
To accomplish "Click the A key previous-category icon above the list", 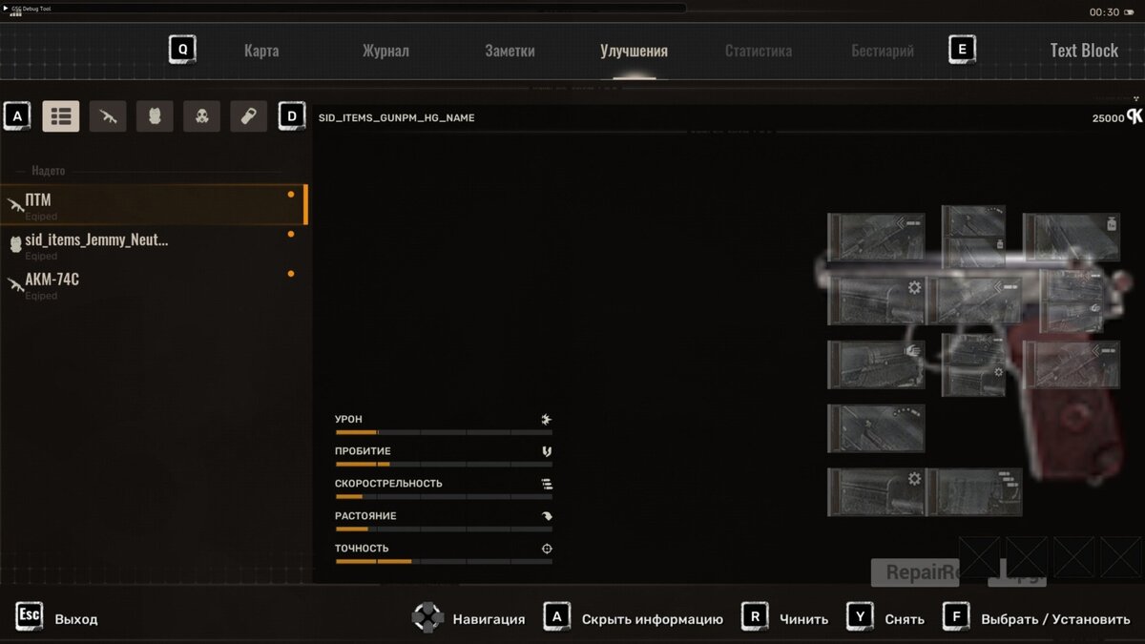I will click(17, 116).
